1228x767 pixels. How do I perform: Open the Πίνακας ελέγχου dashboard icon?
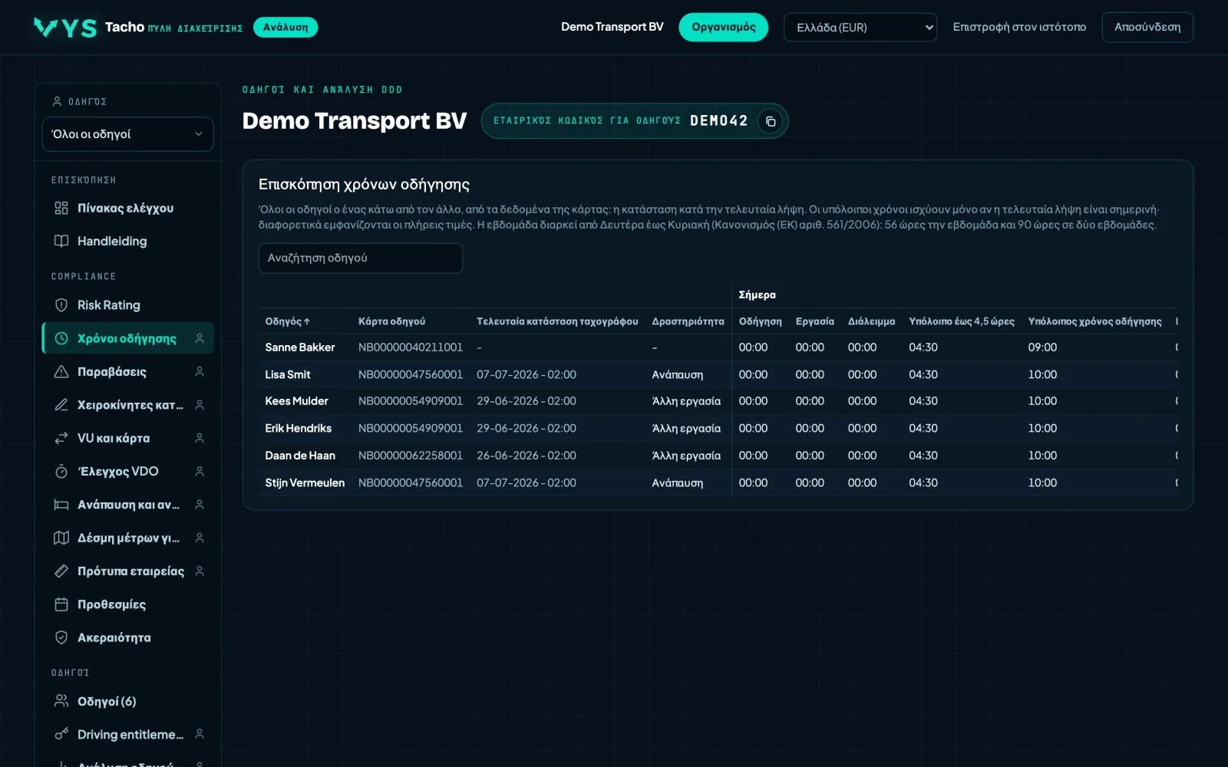tap(61, 208)
